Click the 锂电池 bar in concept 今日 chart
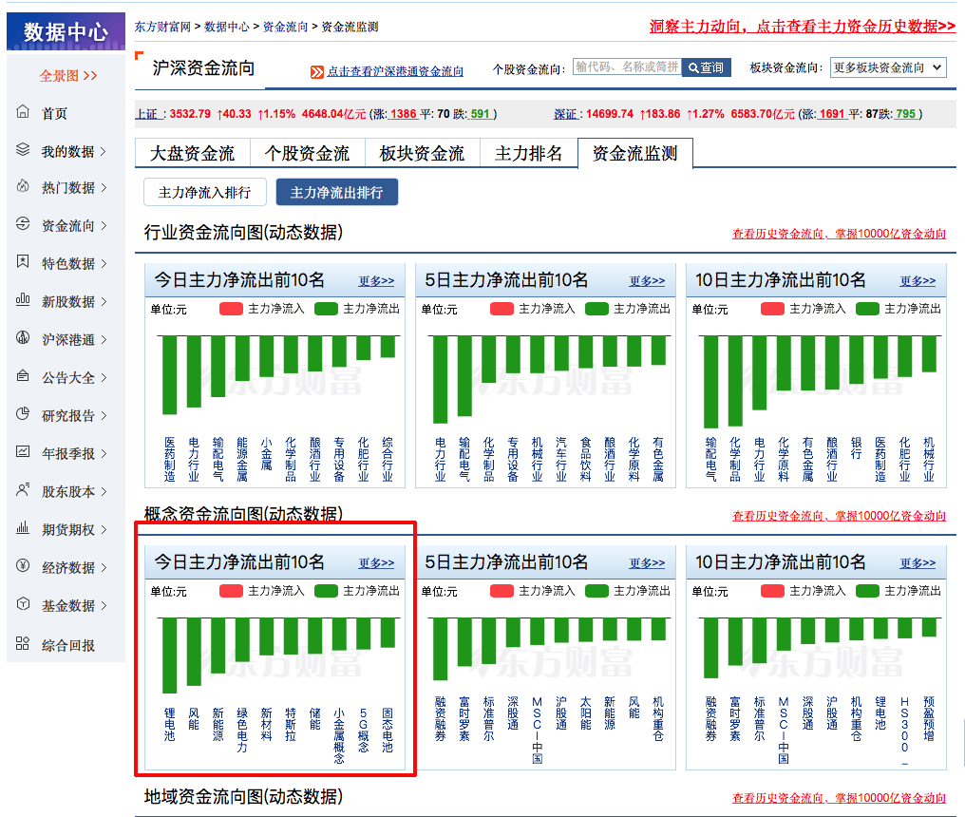The width and height of the screenshot is (965, 817). coord(169,655)
